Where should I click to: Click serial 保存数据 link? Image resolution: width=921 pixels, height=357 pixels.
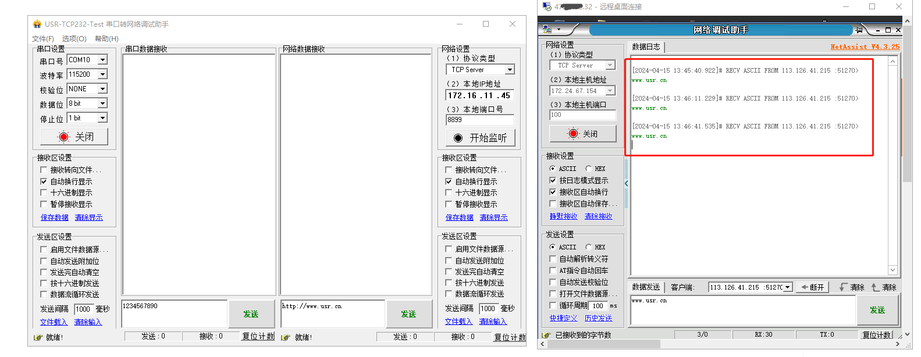[x=55, y=217]
